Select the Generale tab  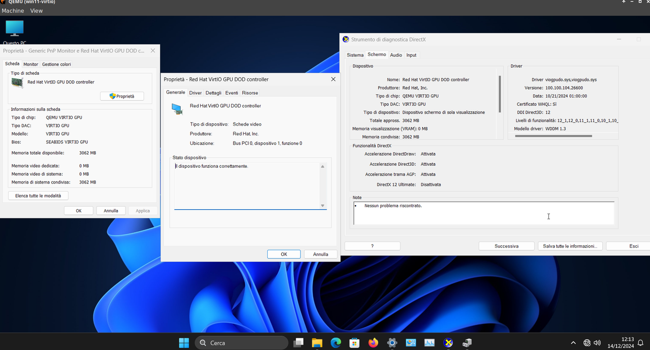pyautogui.click(x=176, y=92)
